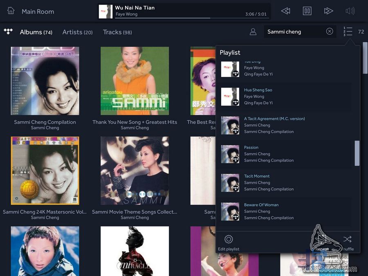368x276 pixels.
Task: Open Sammi Cheng Compilation album cover
Action: (x=45, y=81)
